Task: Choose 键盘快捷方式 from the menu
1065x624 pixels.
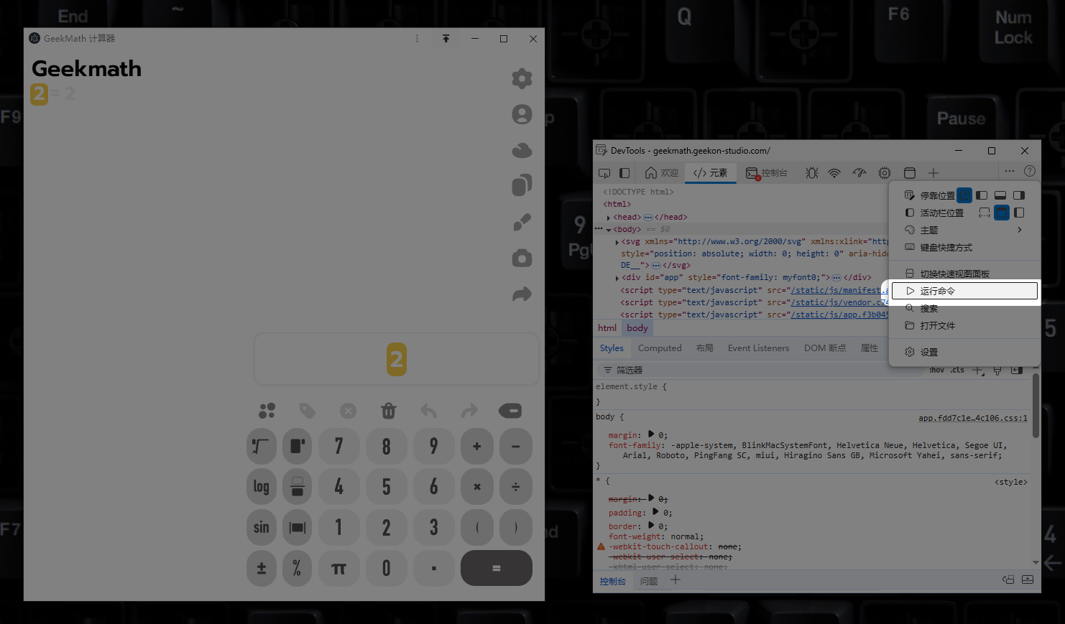Action: [964, 248]
